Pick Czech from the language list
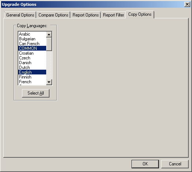Image resolution: width=192 pixels, height=172 pixels. click(x=32, y=58)
